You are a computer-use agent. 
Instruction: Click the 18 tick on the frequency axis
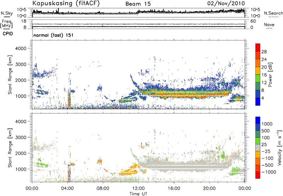tap(23, 21)
